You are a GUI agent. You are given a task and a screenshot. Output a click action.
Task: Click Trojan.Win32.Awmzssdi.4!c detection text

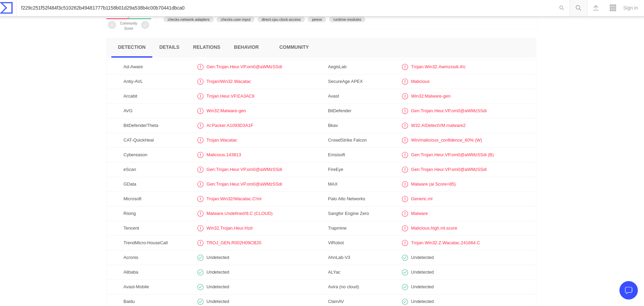click(x=438, y=67)
